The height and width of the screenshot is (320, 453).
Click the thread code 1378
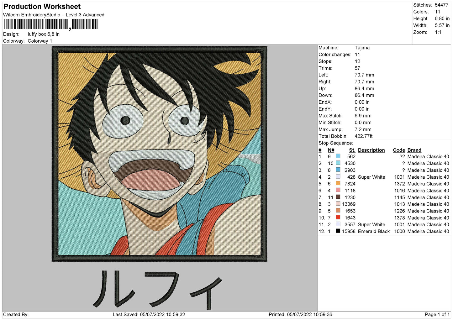pos(400,218)
